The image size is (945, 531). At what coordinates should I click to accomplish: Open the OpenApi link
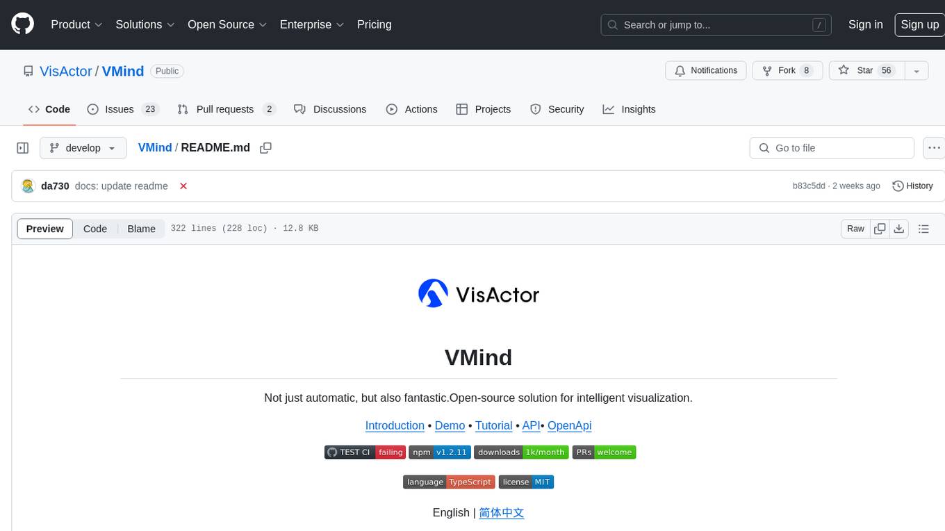570,425
